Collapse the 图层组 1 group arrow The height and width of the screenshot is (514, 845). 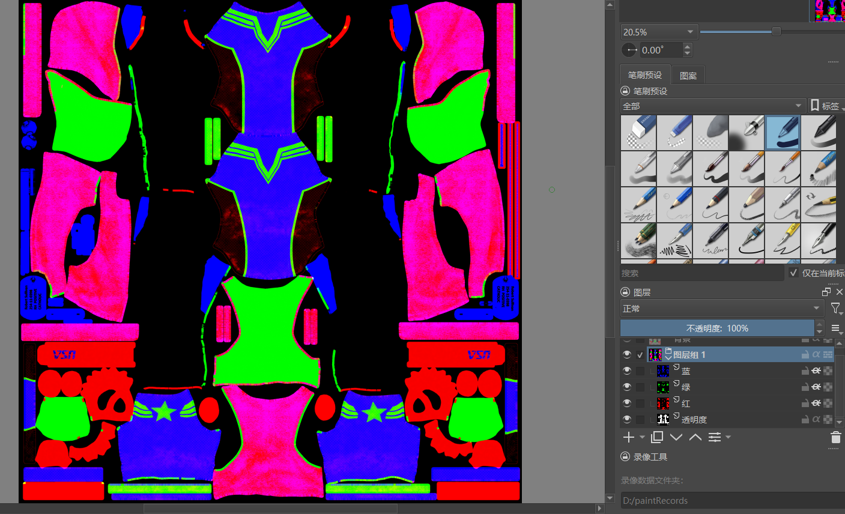coord(668,357)
